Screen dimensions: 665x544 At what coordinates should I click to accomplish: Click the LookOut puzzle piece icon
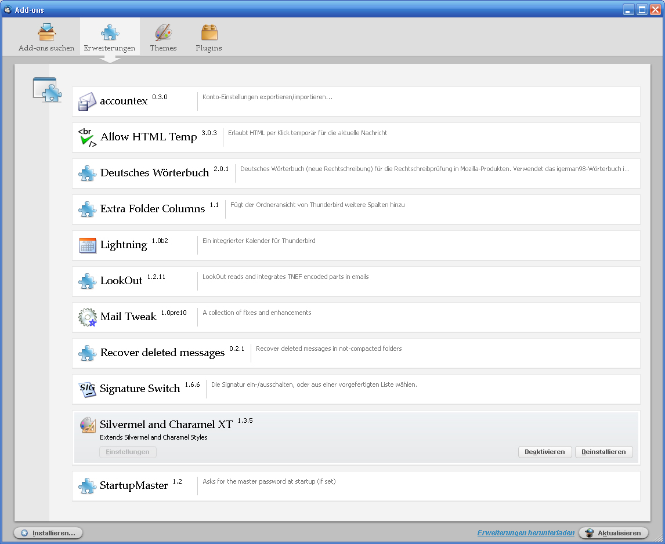[x=87, y=281]
